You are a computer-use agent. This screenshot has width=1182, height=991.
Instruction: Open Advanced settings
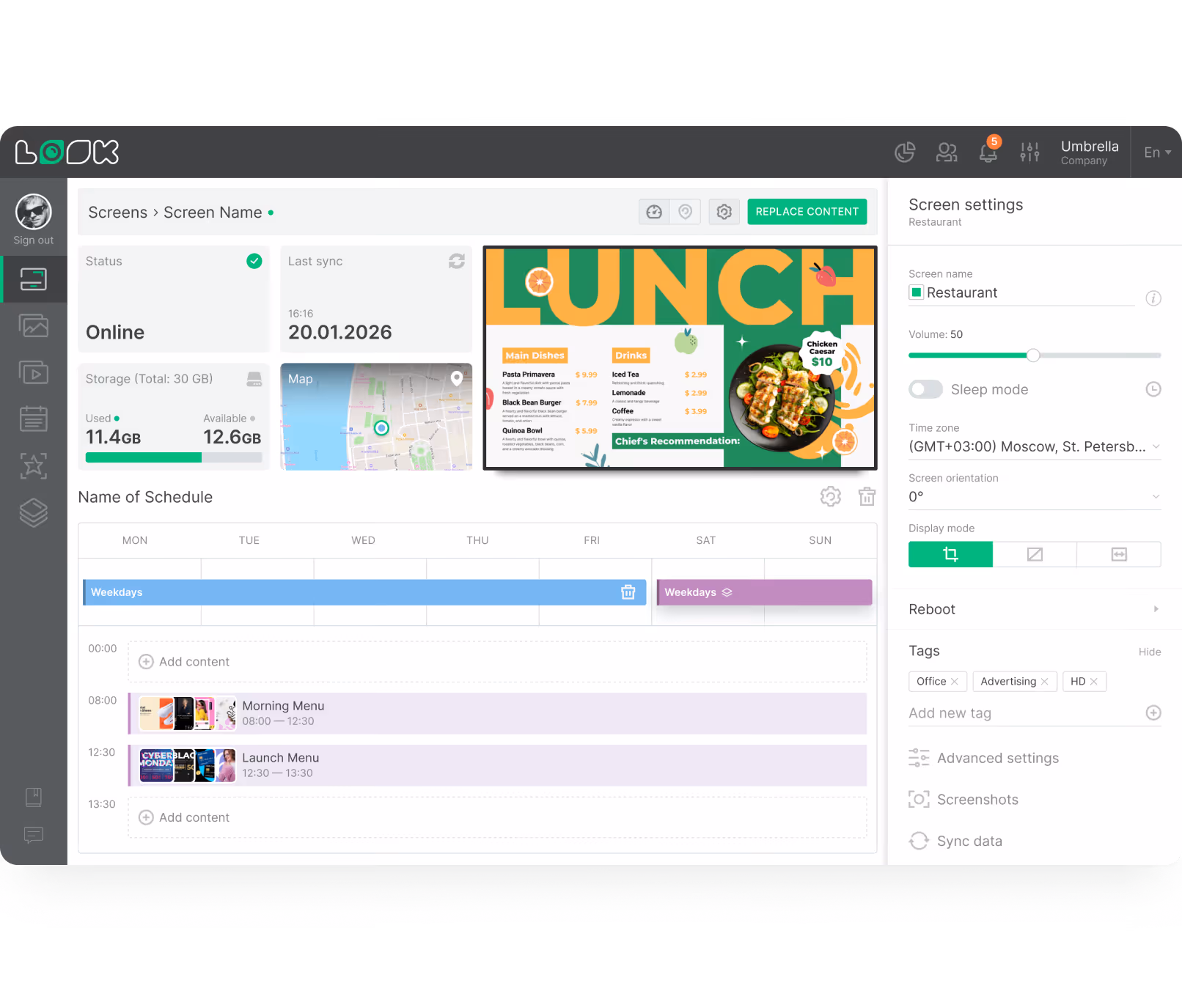coord(984,758)
